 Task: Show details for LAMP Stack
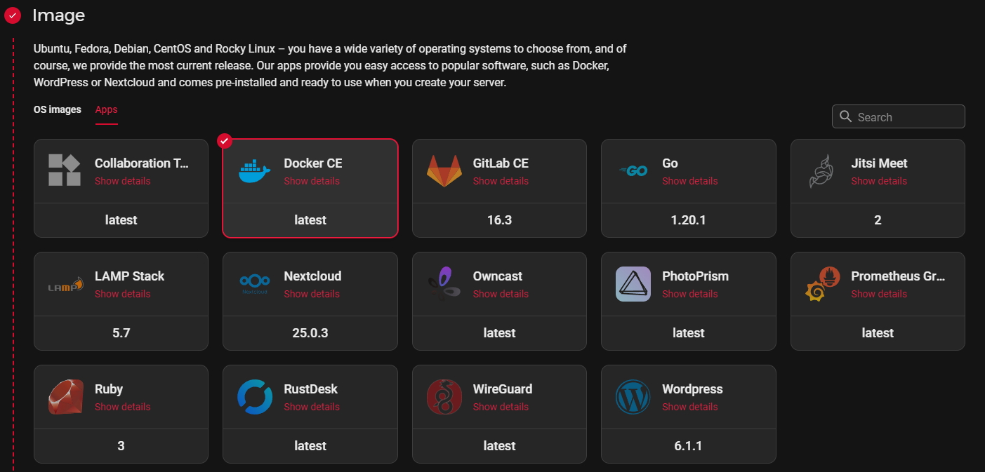[122, 294]
